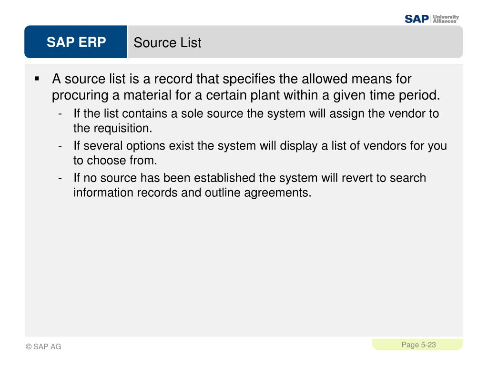The image size is (488, 366).
Task: Select the text 'the requisition.'
Action: (x=112, y=128)
